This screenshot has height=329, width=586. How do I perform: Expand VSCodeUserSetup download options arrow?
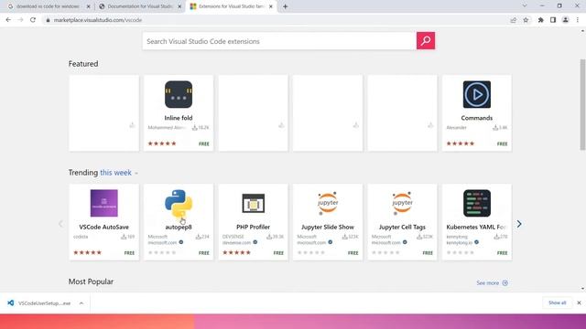click(81, 303)
